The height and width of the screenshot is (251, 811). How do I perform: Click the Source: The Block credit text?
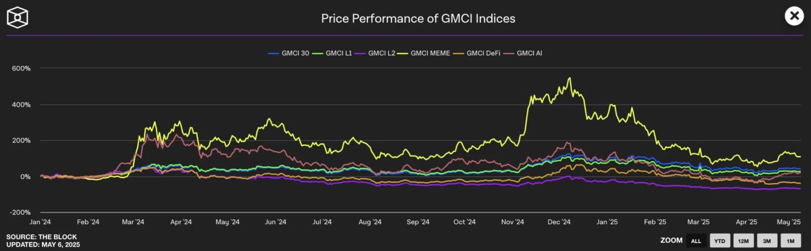pyautogui.click(x=42, y=237)
